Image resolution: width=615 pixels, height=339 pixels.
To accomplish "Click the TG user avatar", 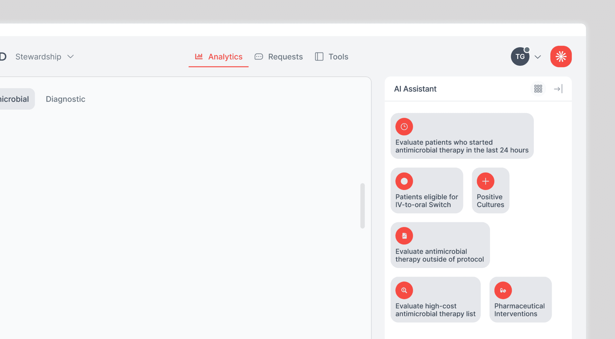I will (520, 56).
